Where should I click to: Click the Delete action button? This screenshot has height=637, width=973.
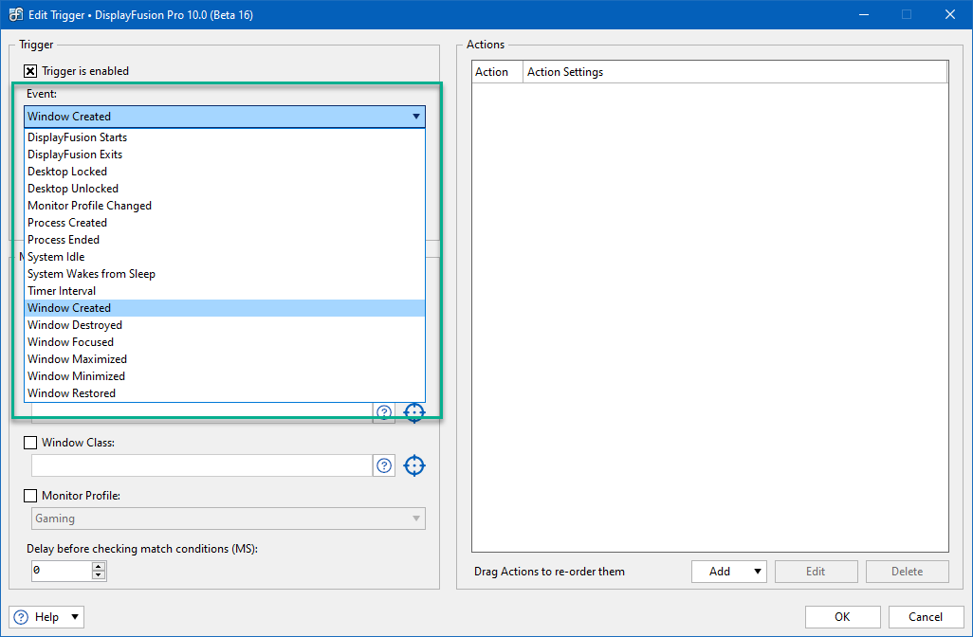point(908,572)
